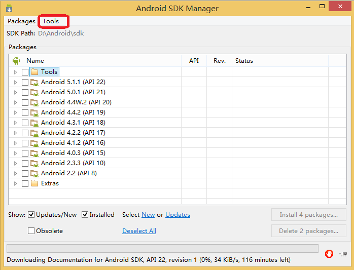Enable the Obsolete checkbox
This screenshot has width=354, height=270.
point(31,231)
